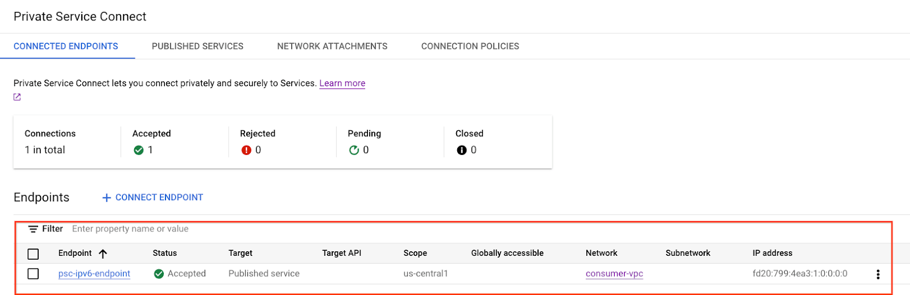This screenshot has height=295, width=910.
Task: Click the green Accepted checkmark icon in summary
Action: [x=138, y=150]
